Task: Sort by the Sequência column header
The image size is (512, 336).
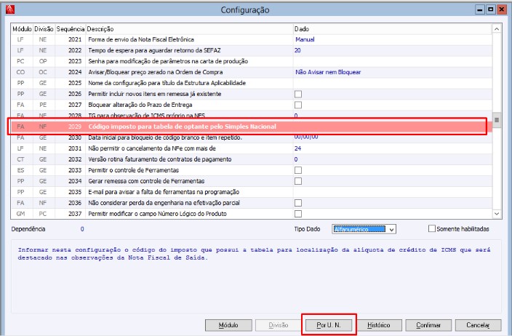Action: click(71, 29)
